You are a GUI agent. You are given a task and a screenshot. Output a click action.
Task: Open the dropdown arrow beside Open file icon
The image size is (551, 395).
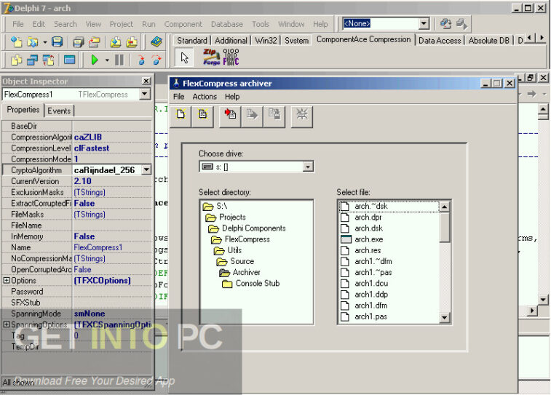point(44,42)
